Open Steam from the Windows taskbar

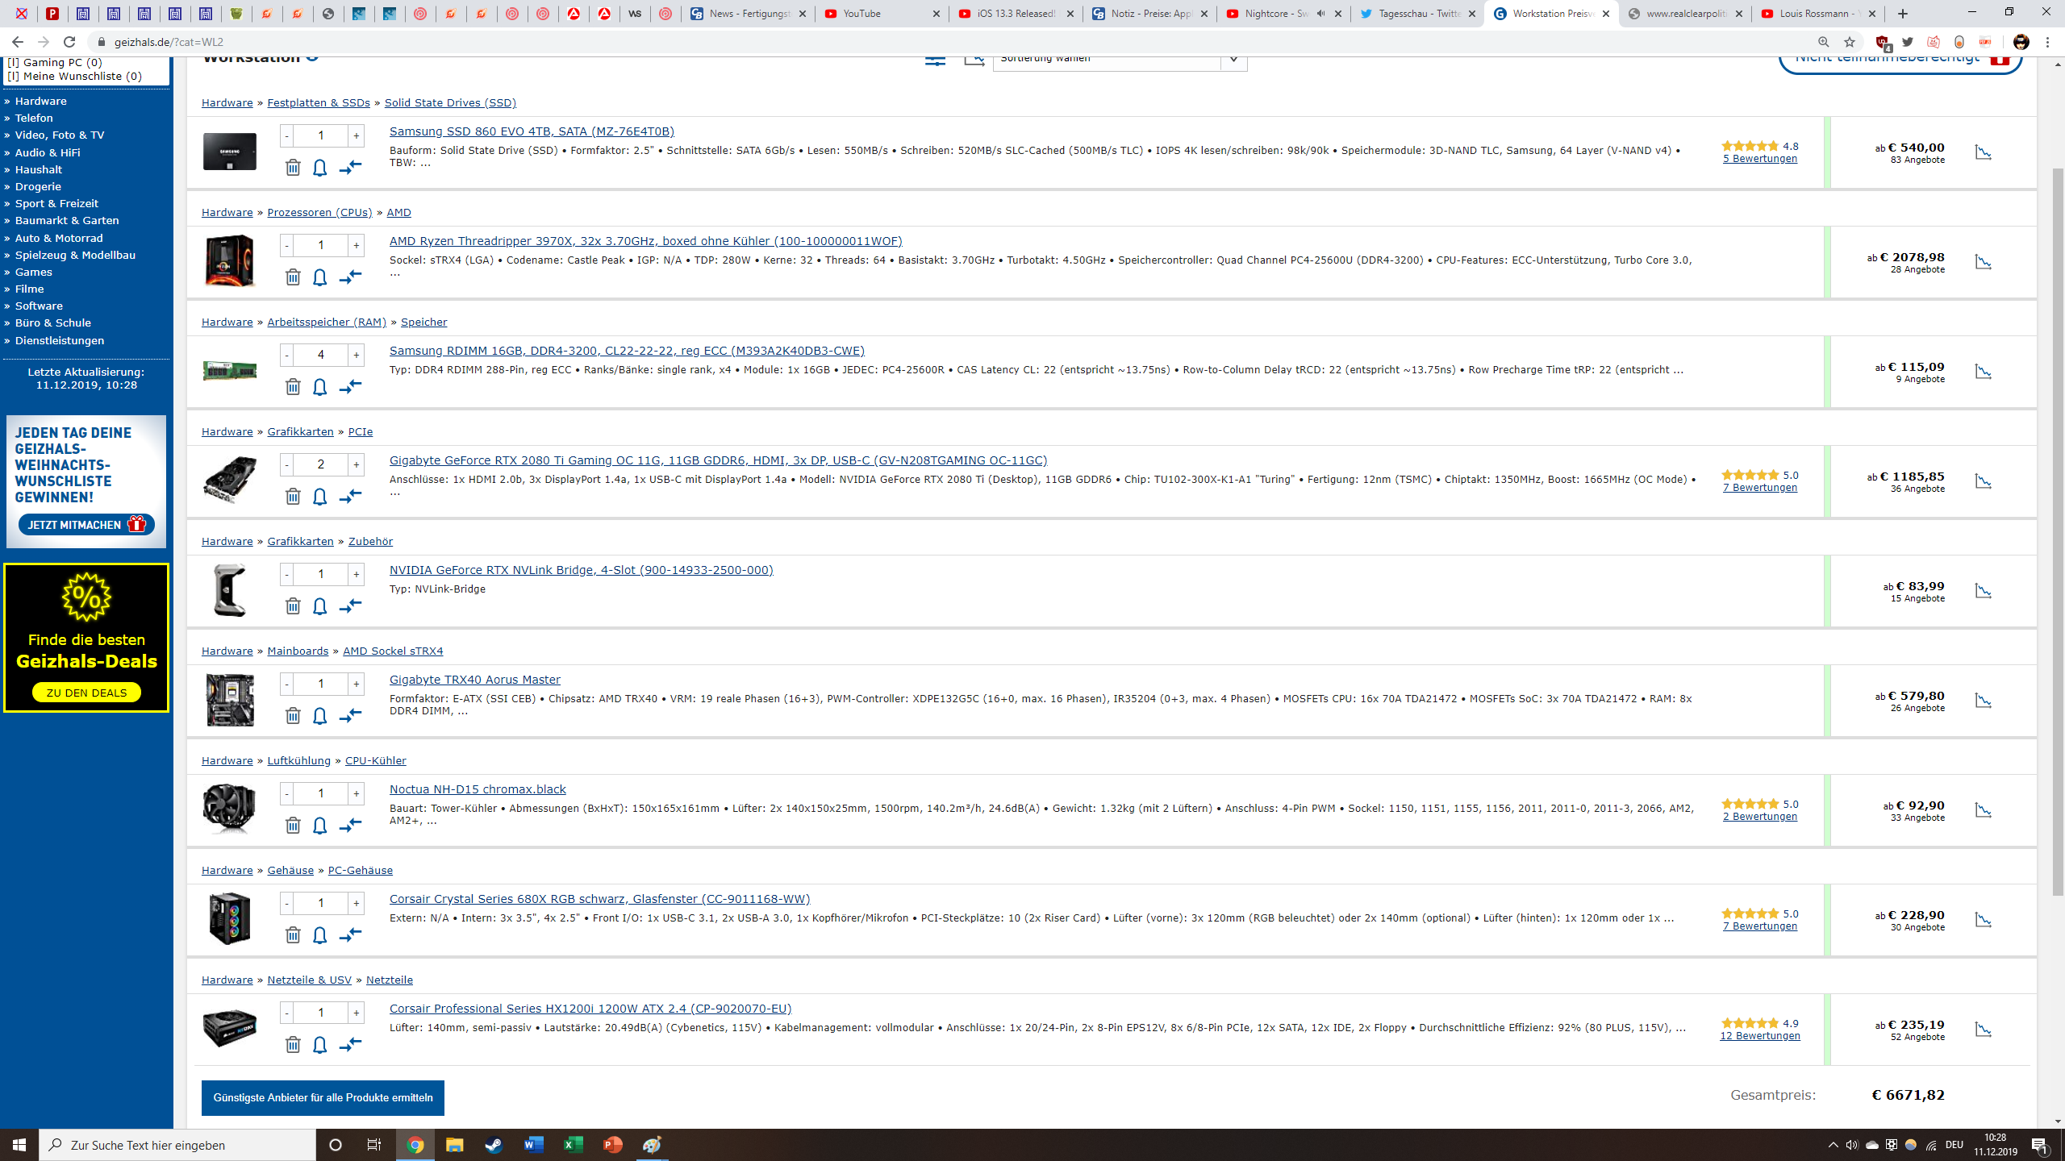click(x=494, y=1145)
